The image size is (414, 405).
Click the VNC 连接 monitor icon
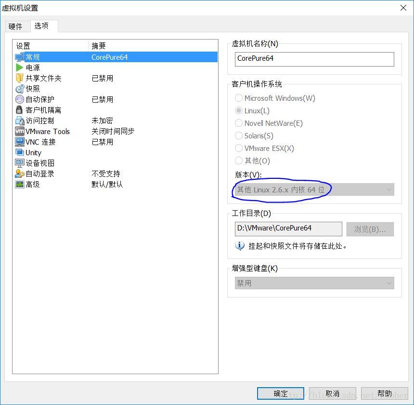click(x=20, y=142)
